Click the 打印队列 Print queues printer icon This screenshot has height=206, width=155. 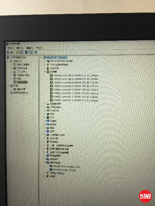[48, 110]
